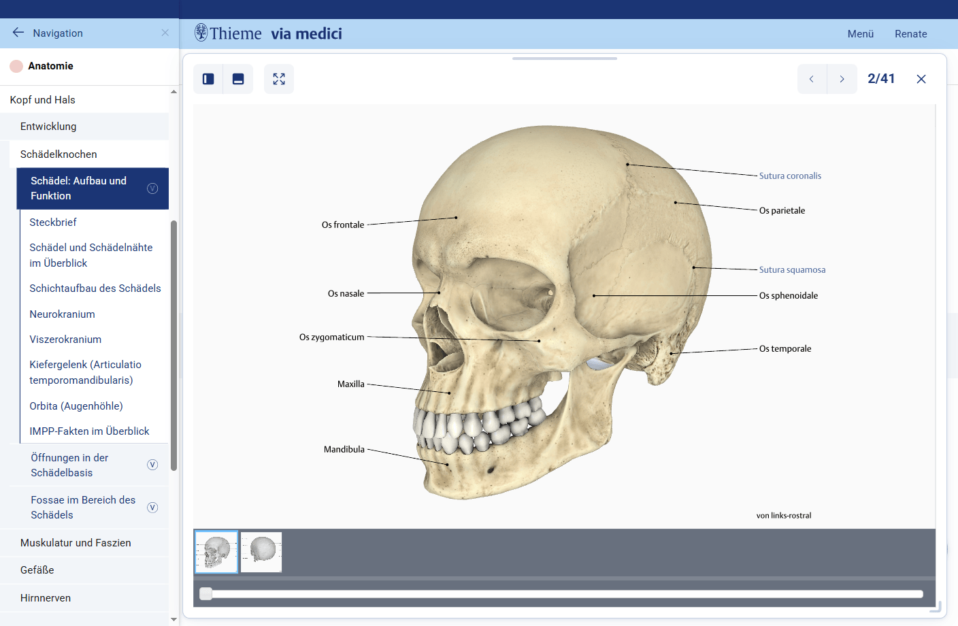This screenshot has height=626, width=958.
Task: Select Anatomie heading in navigation
Action: [x=50, y=66]
